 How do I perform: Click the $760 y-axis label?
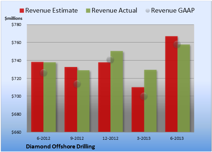coord(16,43)
